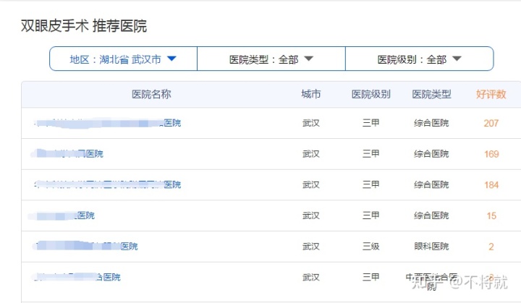Screen dimensions: 521x303
Task: Click the blue arrow beside 武汉市
Action: click(x=171, y=59)
